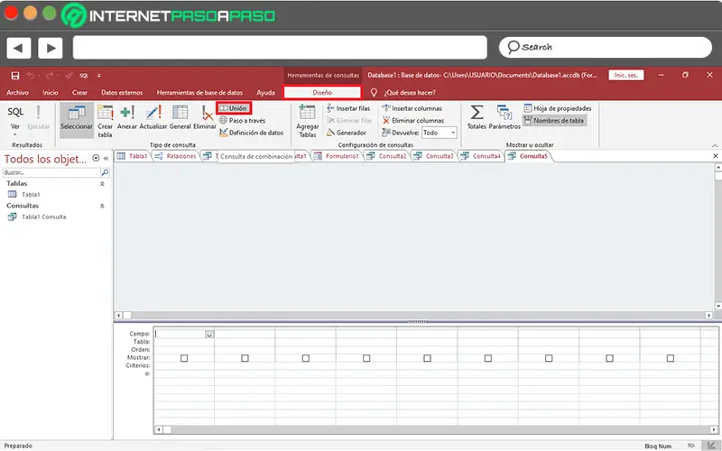The height and width of the screenshot is (451, 722).
Task: Click the Save icon in quick access toolbar
Action: point(15,76)
